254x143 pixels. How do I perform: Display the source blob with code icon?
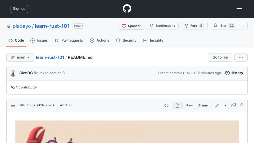tap(166, 106)
